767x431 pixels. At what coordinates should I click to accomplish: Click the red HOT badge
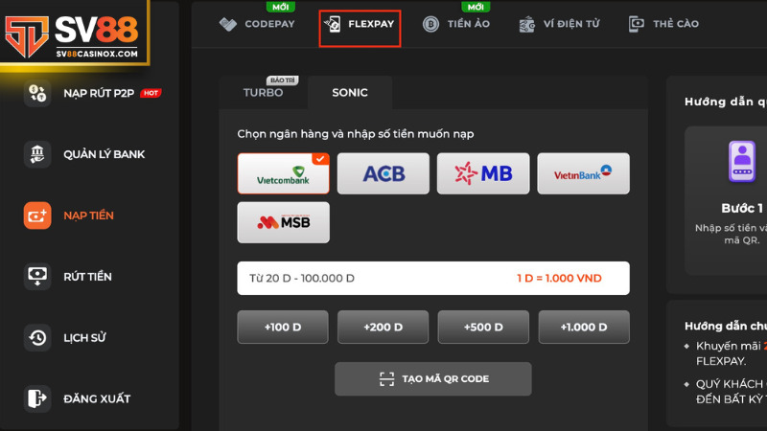[151, 93]
